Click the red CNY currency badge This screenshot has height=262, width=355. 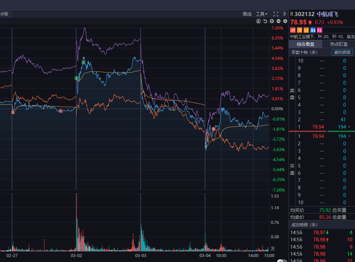tap(293, 30)
